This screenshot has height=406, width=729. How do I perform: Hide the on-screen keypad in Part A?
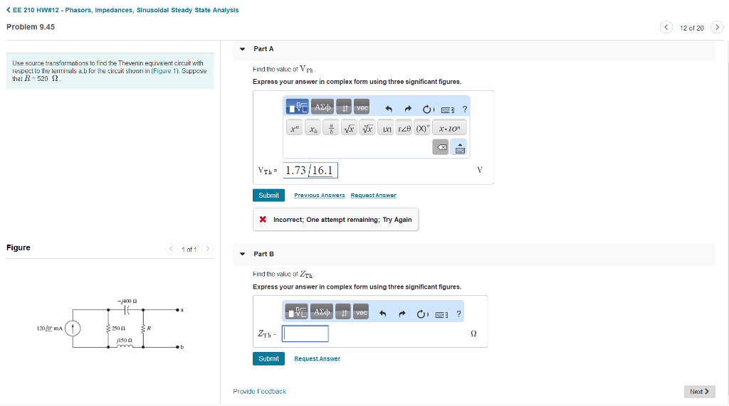point(459,147)
